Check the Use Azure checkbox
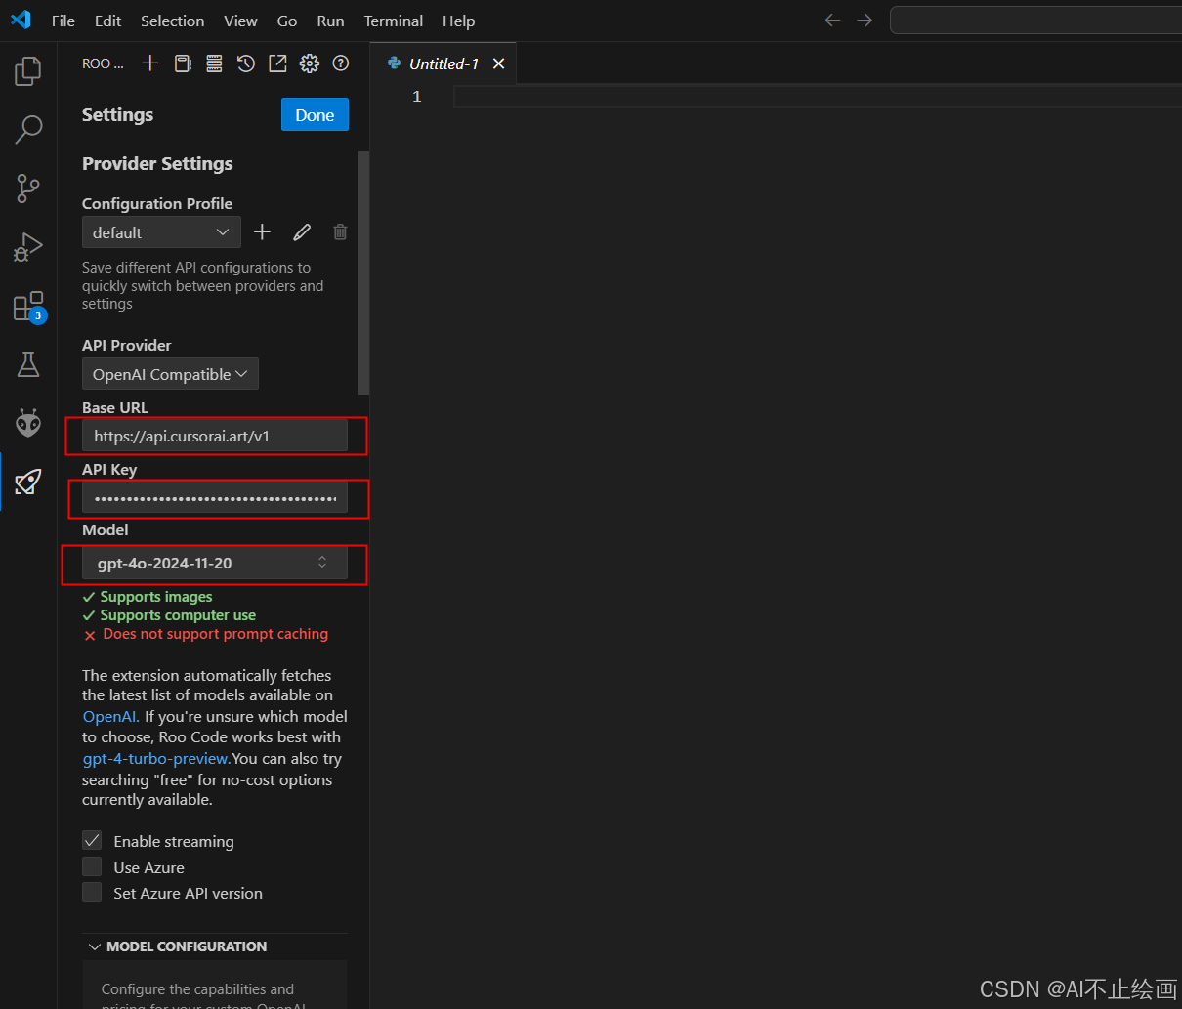 (x=92, y=866)
